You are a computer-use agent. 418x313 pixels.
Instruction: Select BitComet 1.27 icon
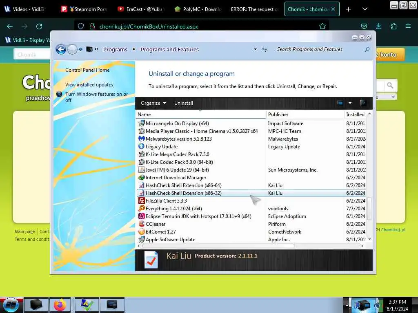coord(142,231)
